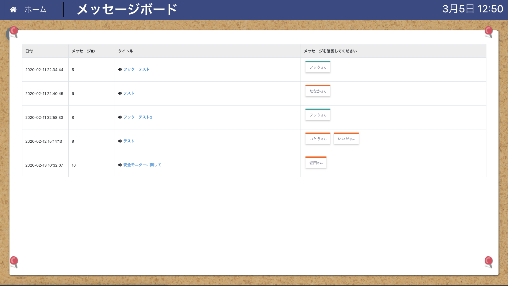Select the 堀田さん recipient tag
Image resolution: width=508 pixels, height=286 pixels.
point(316,163)
